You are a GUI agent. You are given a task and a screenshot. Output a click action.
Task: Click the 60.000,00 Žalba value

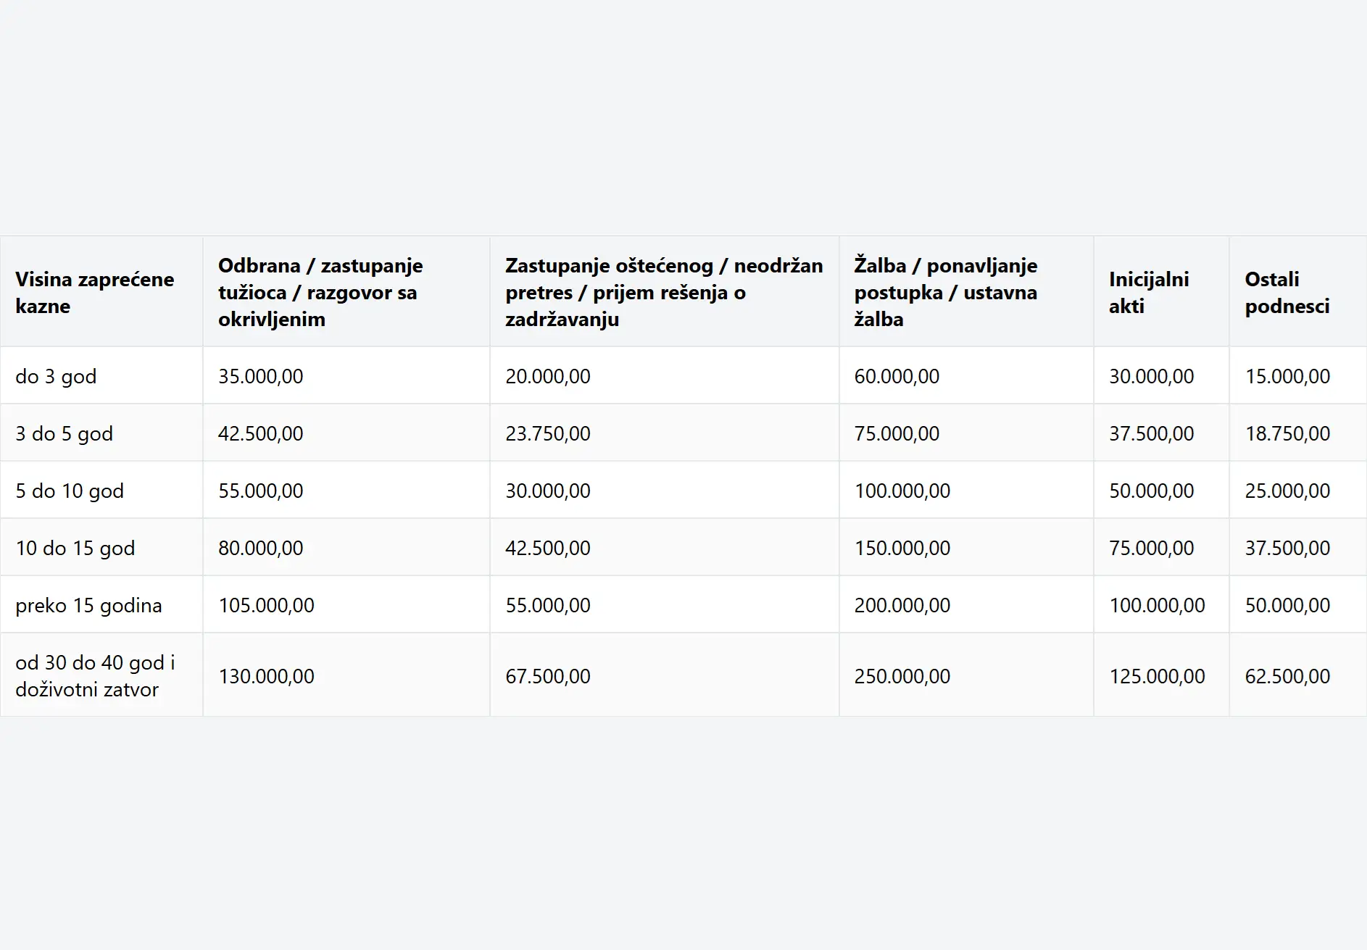[897, 376]
